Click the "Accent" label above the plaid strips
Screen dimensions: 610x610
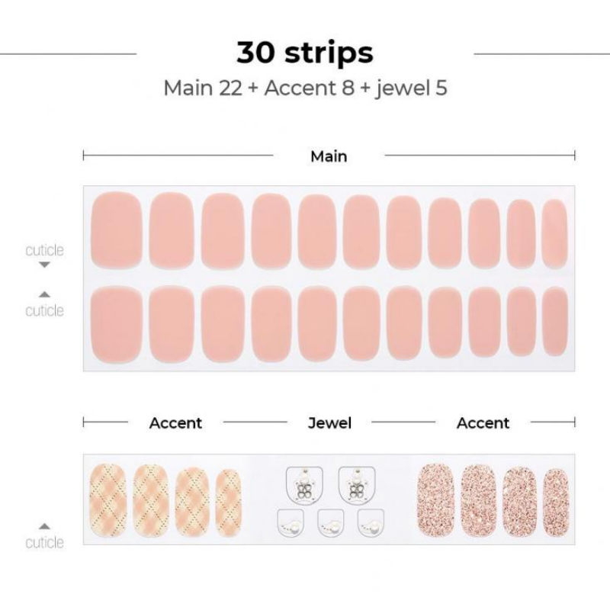tap(175, 422)
